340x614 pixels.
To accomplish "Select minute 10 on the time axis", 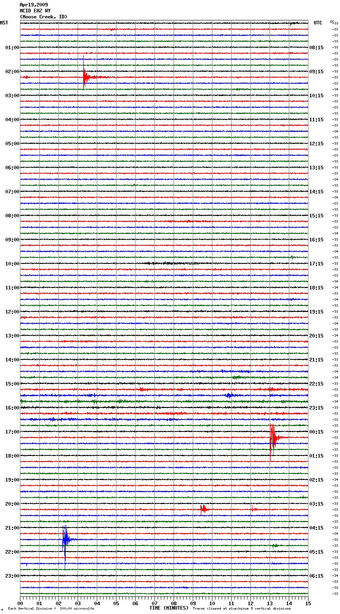I will pyautogui.click(x=212, y=603).
